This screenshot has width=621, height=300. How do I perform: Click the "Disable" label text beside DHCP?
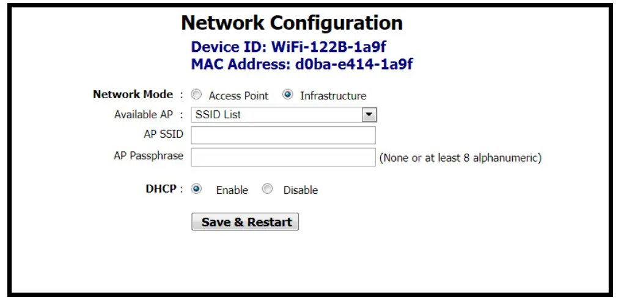300,190
